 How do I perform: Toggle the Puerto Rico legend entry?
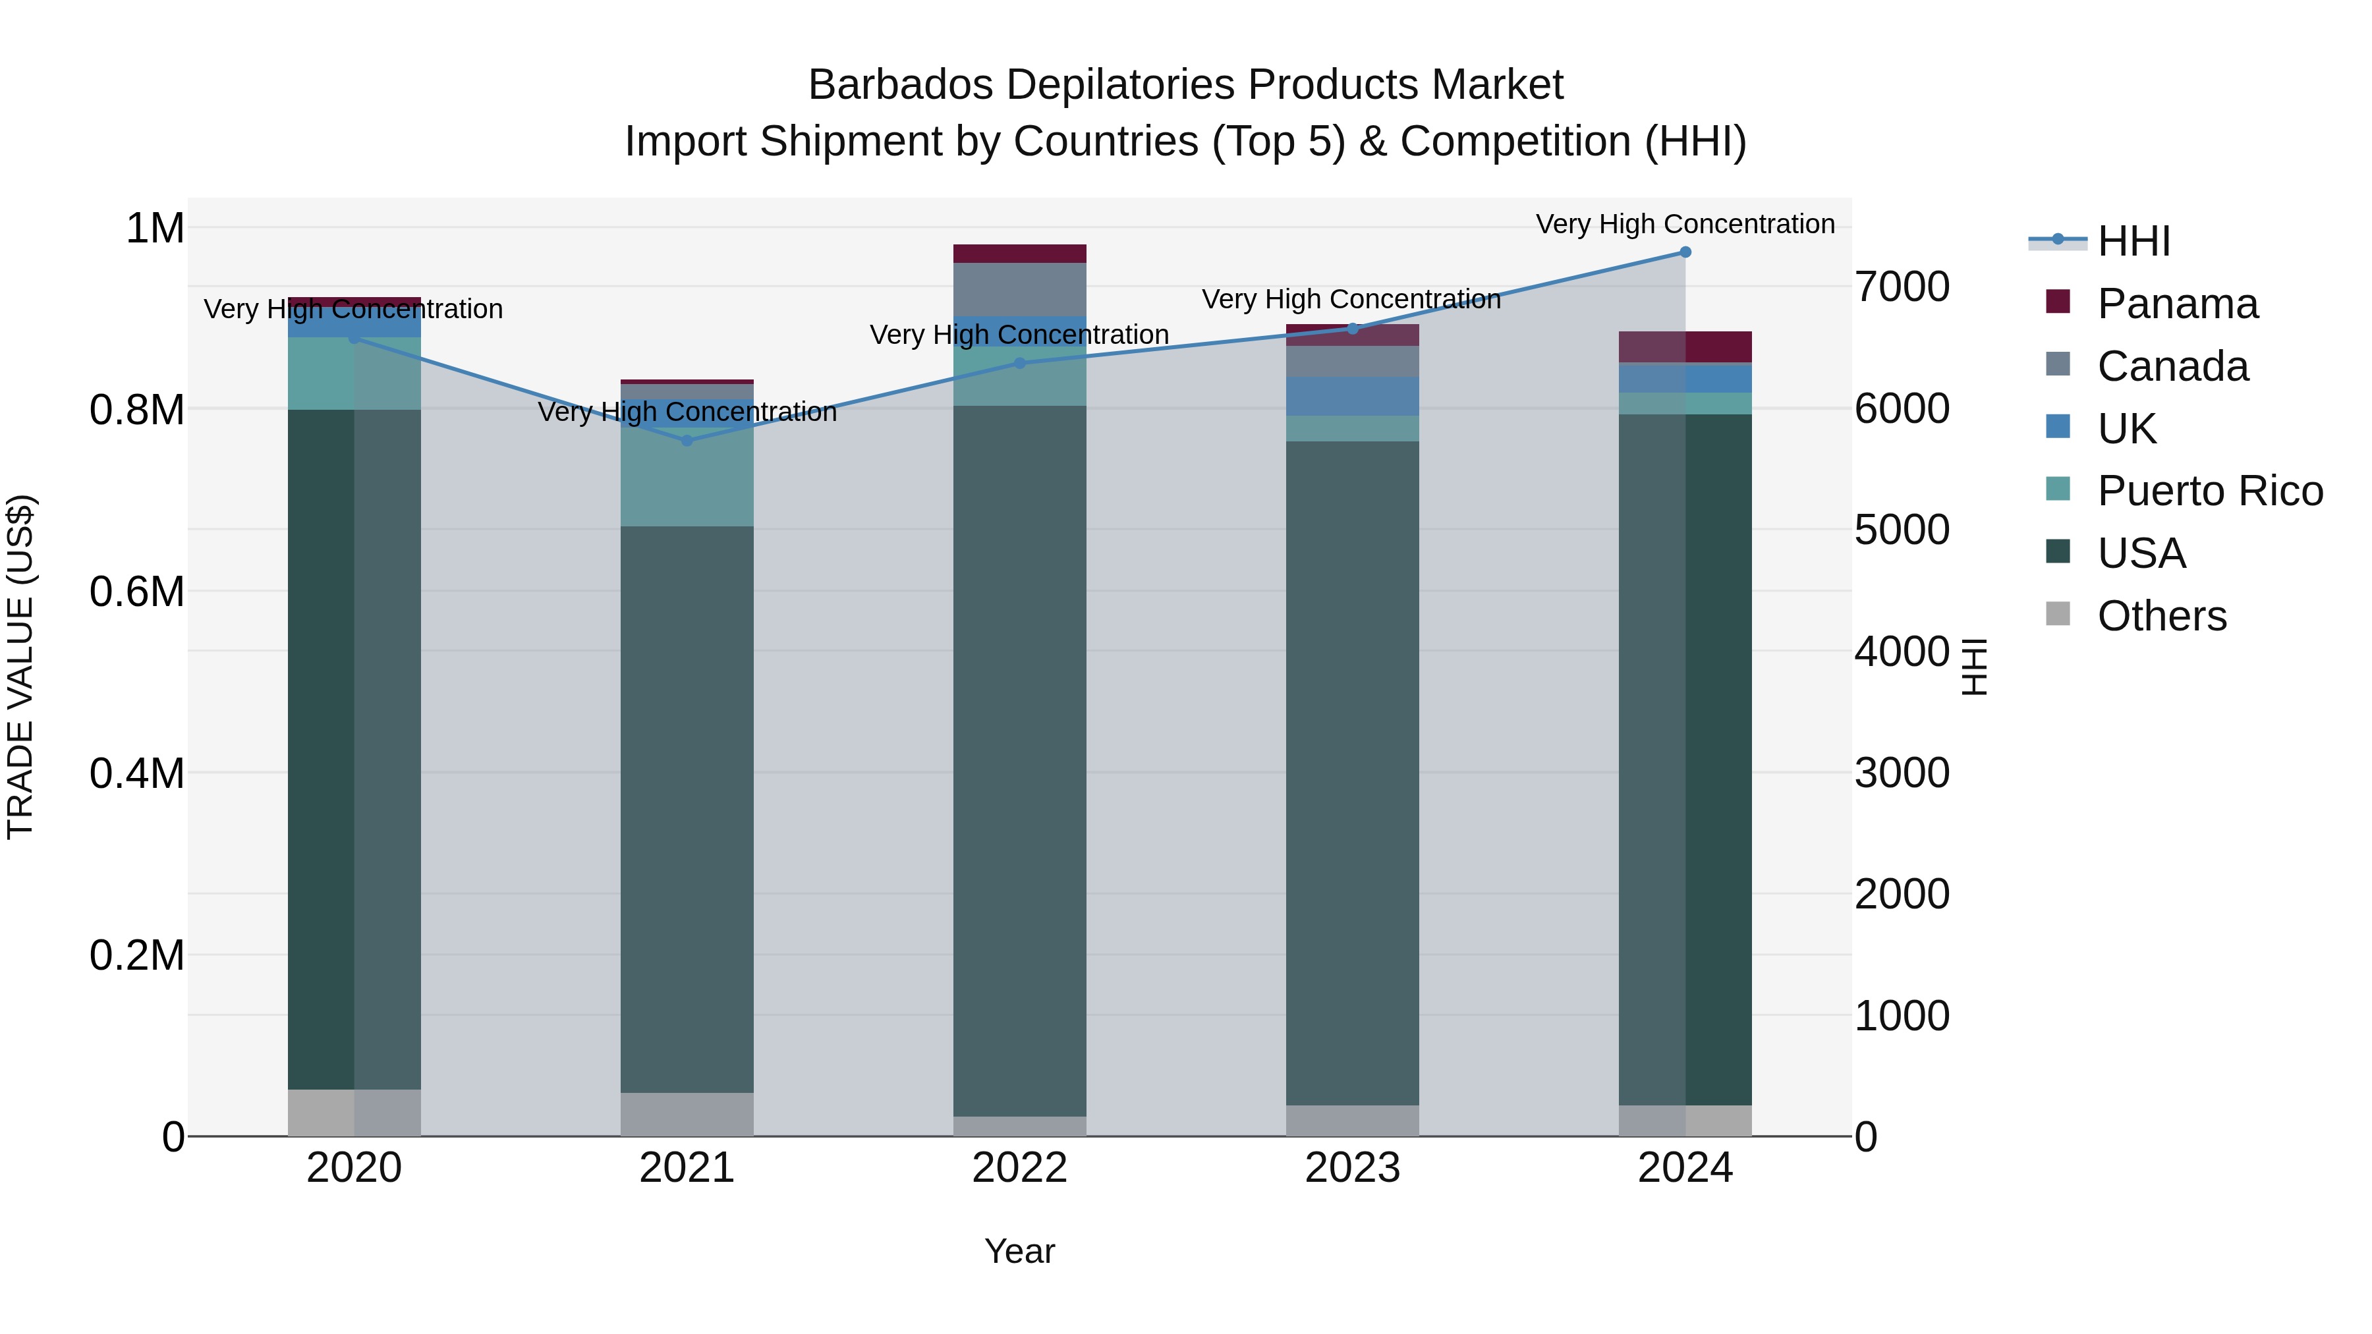tap(2184, 491)
